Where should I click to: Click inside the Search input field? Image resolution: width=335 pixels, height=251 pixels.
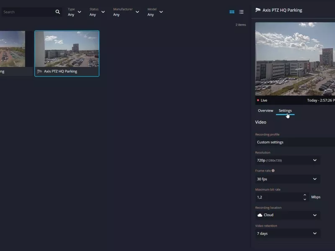point(27,12)
